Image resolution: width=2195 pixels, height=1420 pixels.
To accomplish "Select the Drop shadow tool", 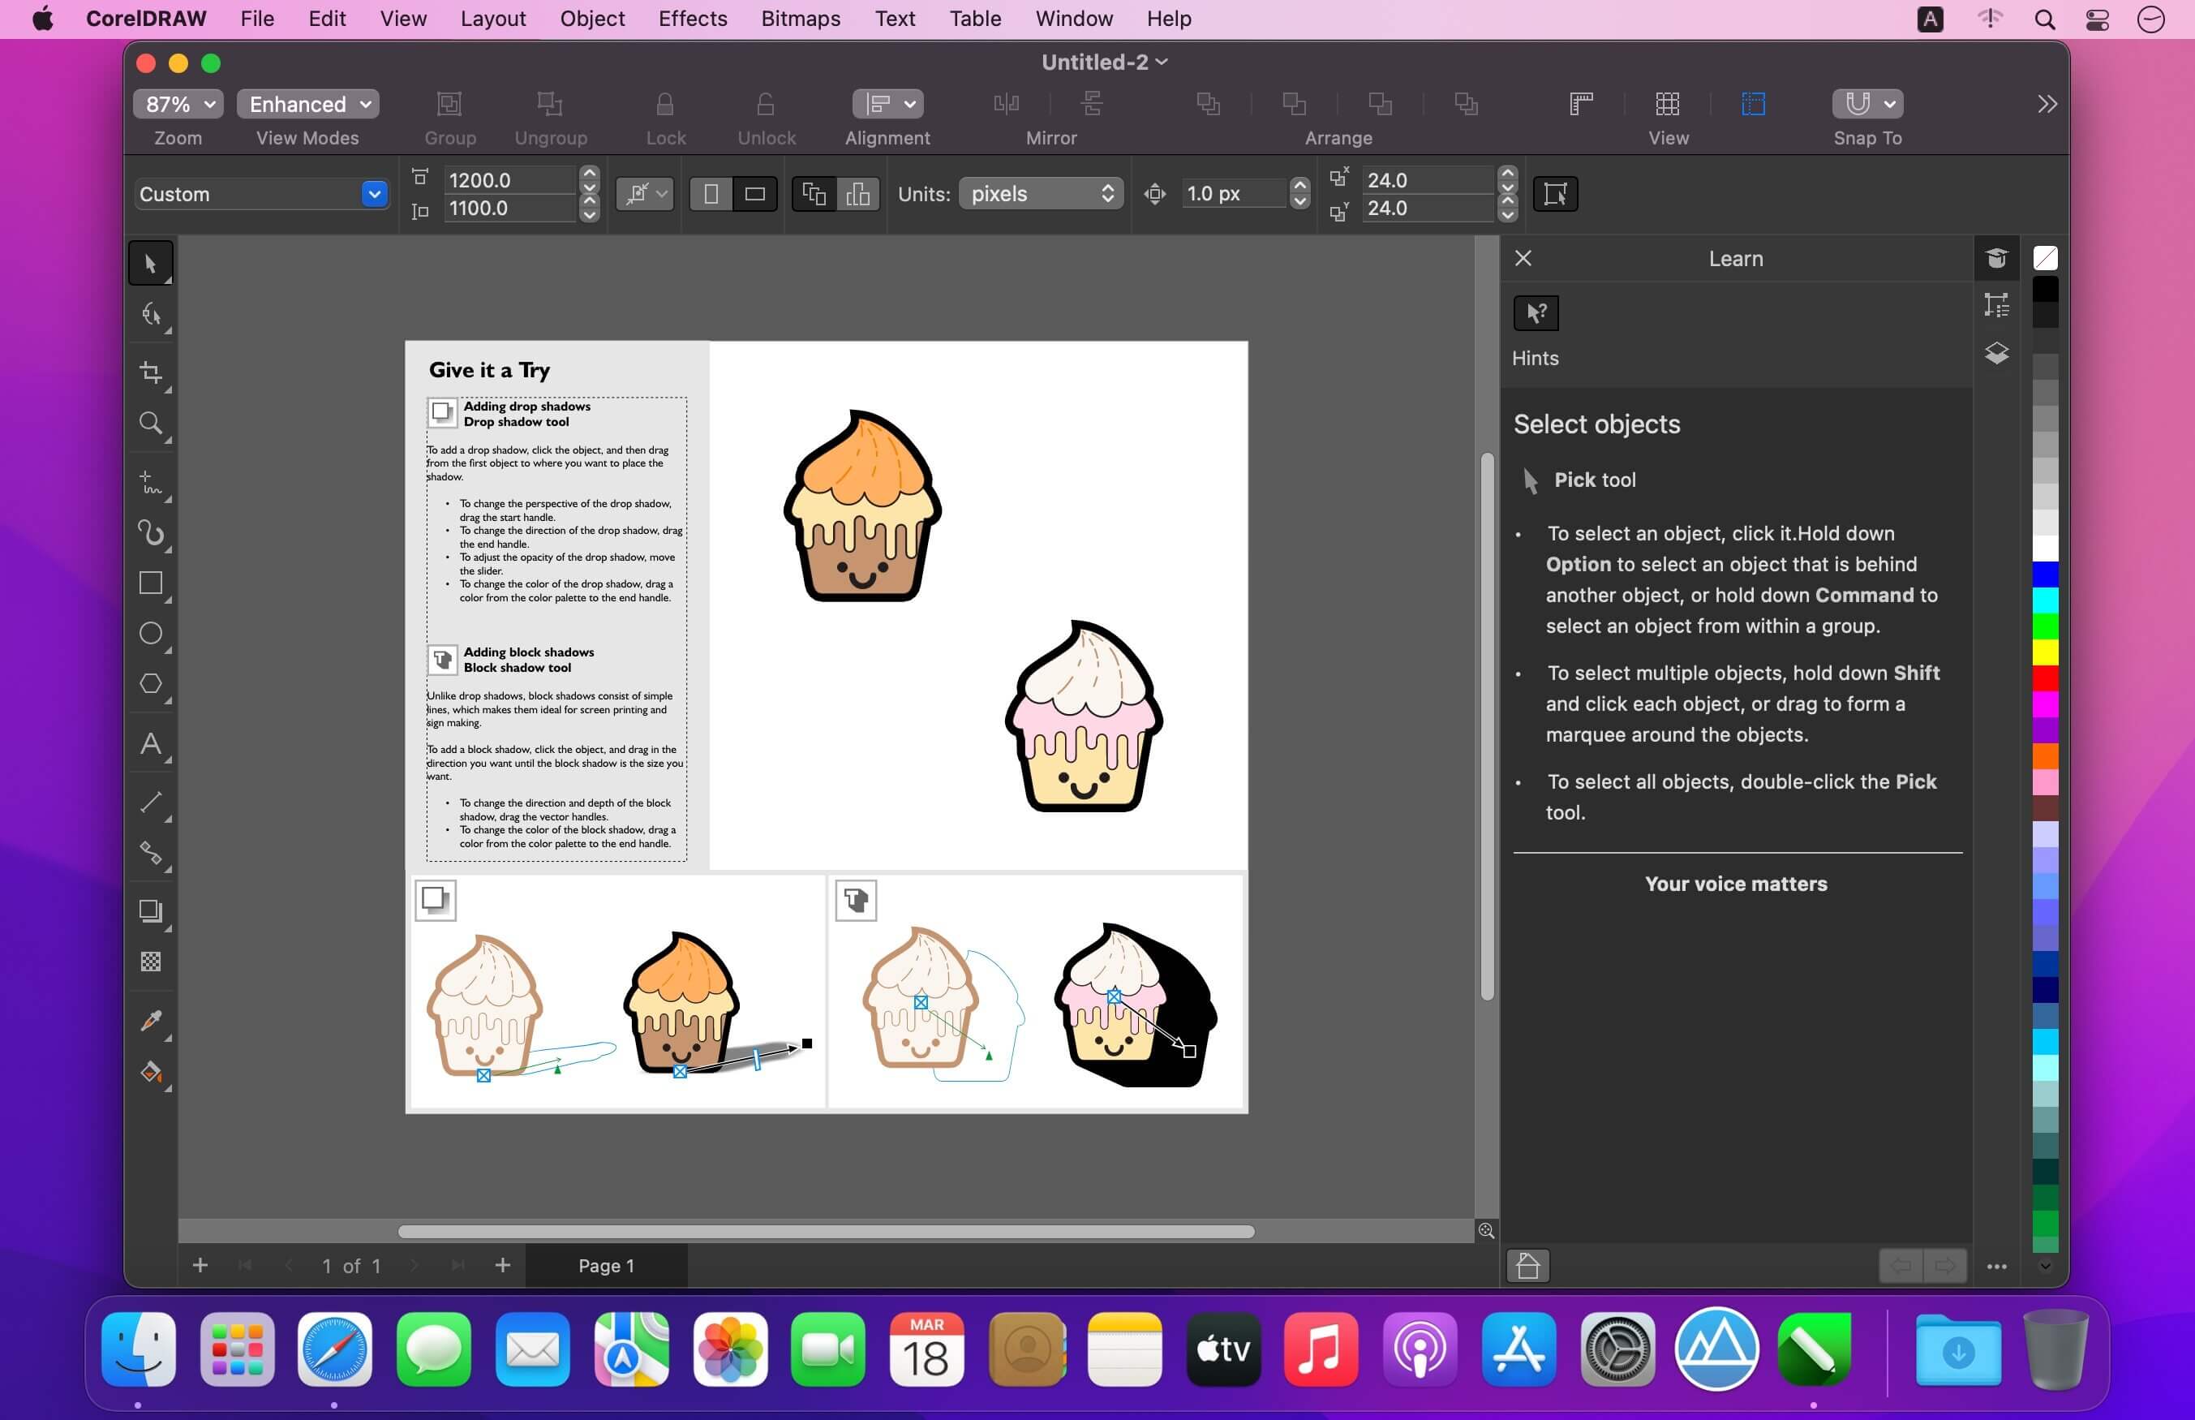I will click(x=150, y=911).
